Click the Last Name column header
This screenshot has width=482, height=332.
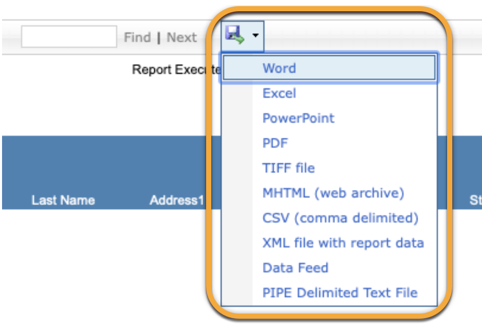coord(63,200)
